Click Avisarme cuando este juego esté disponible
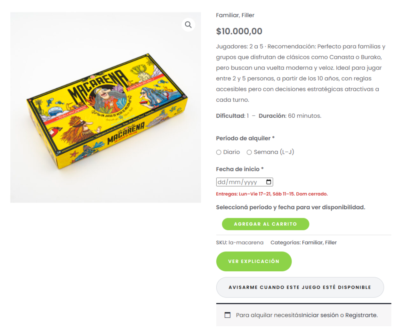Screen dimensions: 410x335 coord(299,287)
